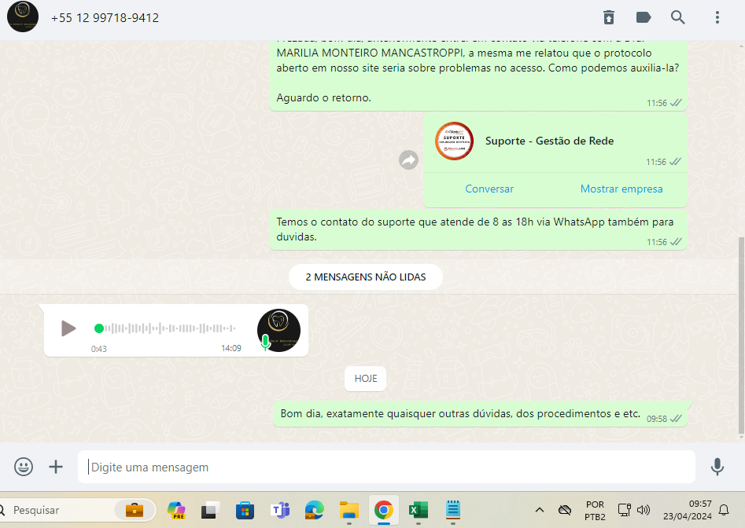Open the voice message sender's avatar
This screenshot has height=528, width=745.
point(278,330)
